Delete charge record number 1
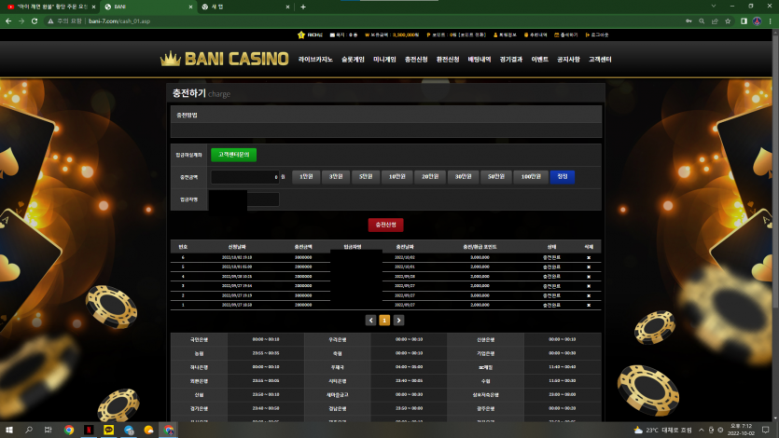Viewport: 779px width, 438px height. point(589,305)
